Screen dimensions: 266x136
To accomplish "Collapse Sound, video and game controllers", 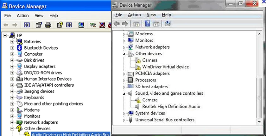I will (x=124, y=94).
